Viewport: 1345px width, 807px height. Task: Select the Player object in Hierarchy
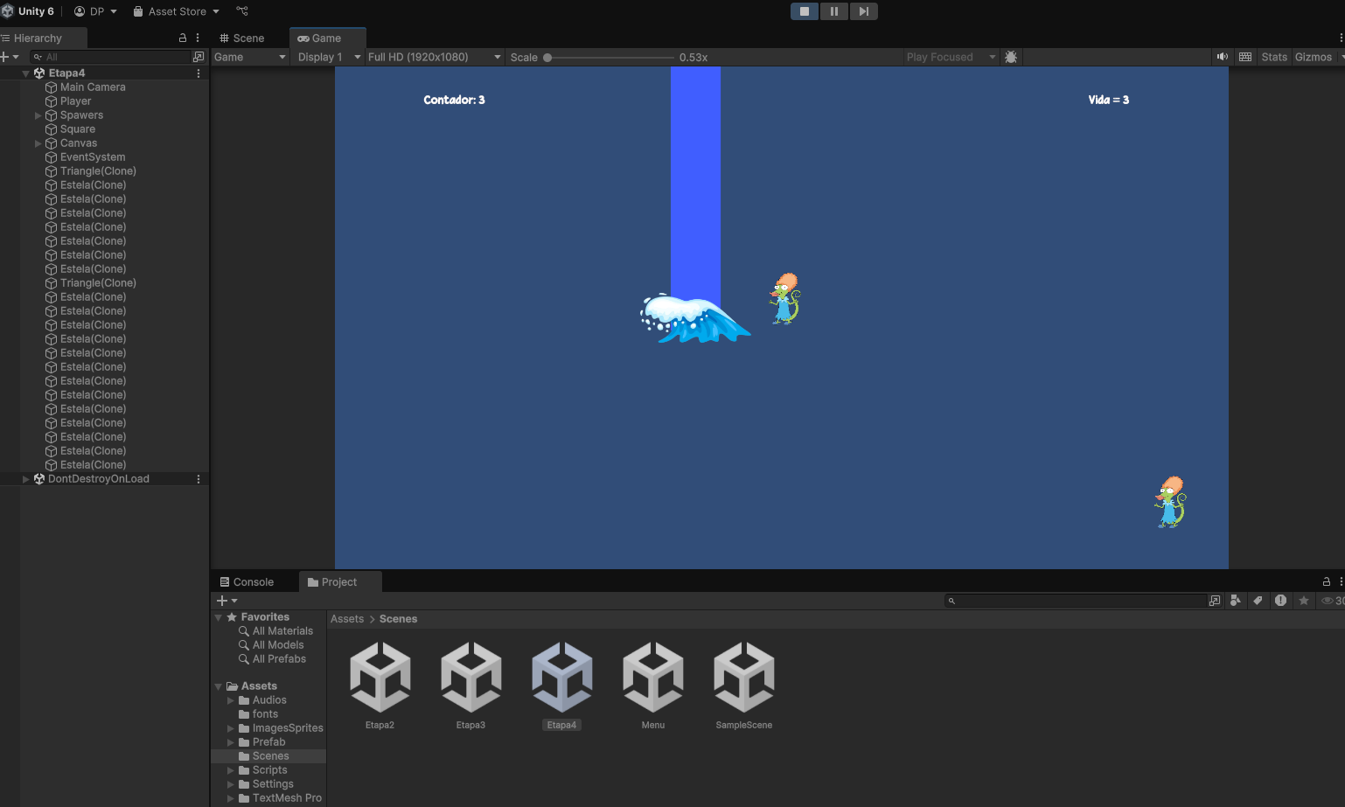pyautogui.click(x=75, y=101)
